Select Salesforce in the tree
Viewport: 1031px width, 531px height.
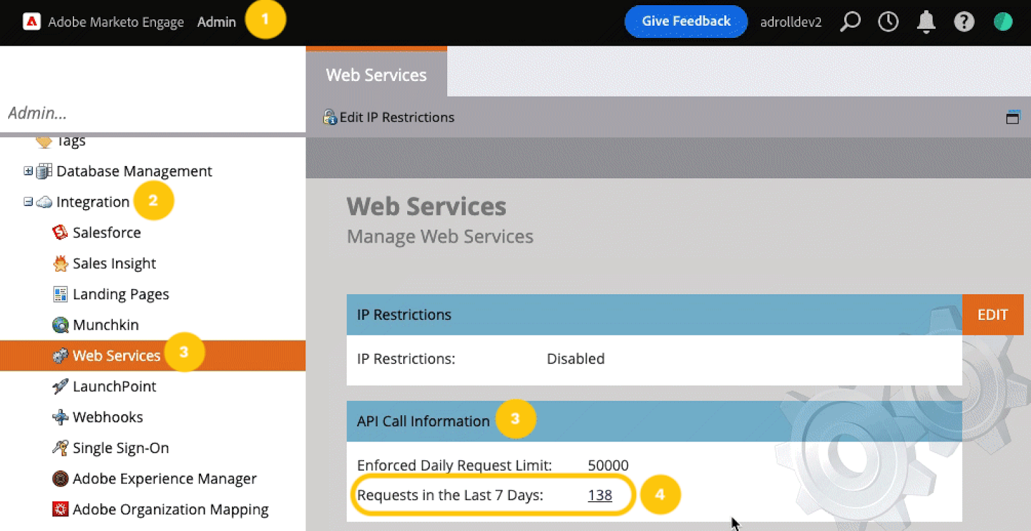106,232
